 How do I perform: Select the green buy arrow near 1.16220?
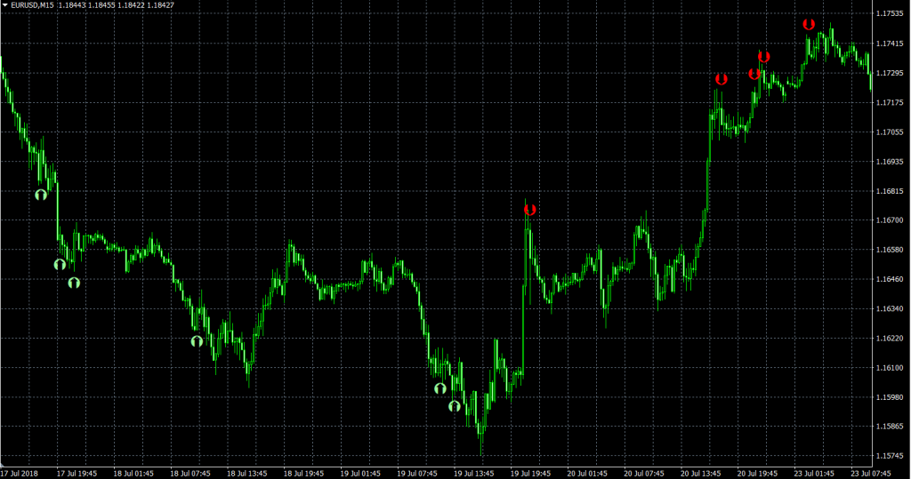pyautogui.click(x=197, y=341)
